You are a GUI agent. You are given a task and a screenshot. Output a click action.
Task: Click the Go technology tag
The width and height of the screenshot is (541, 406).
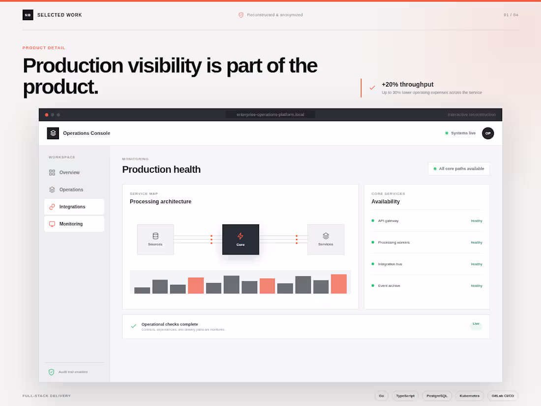[x=381, y=396]
